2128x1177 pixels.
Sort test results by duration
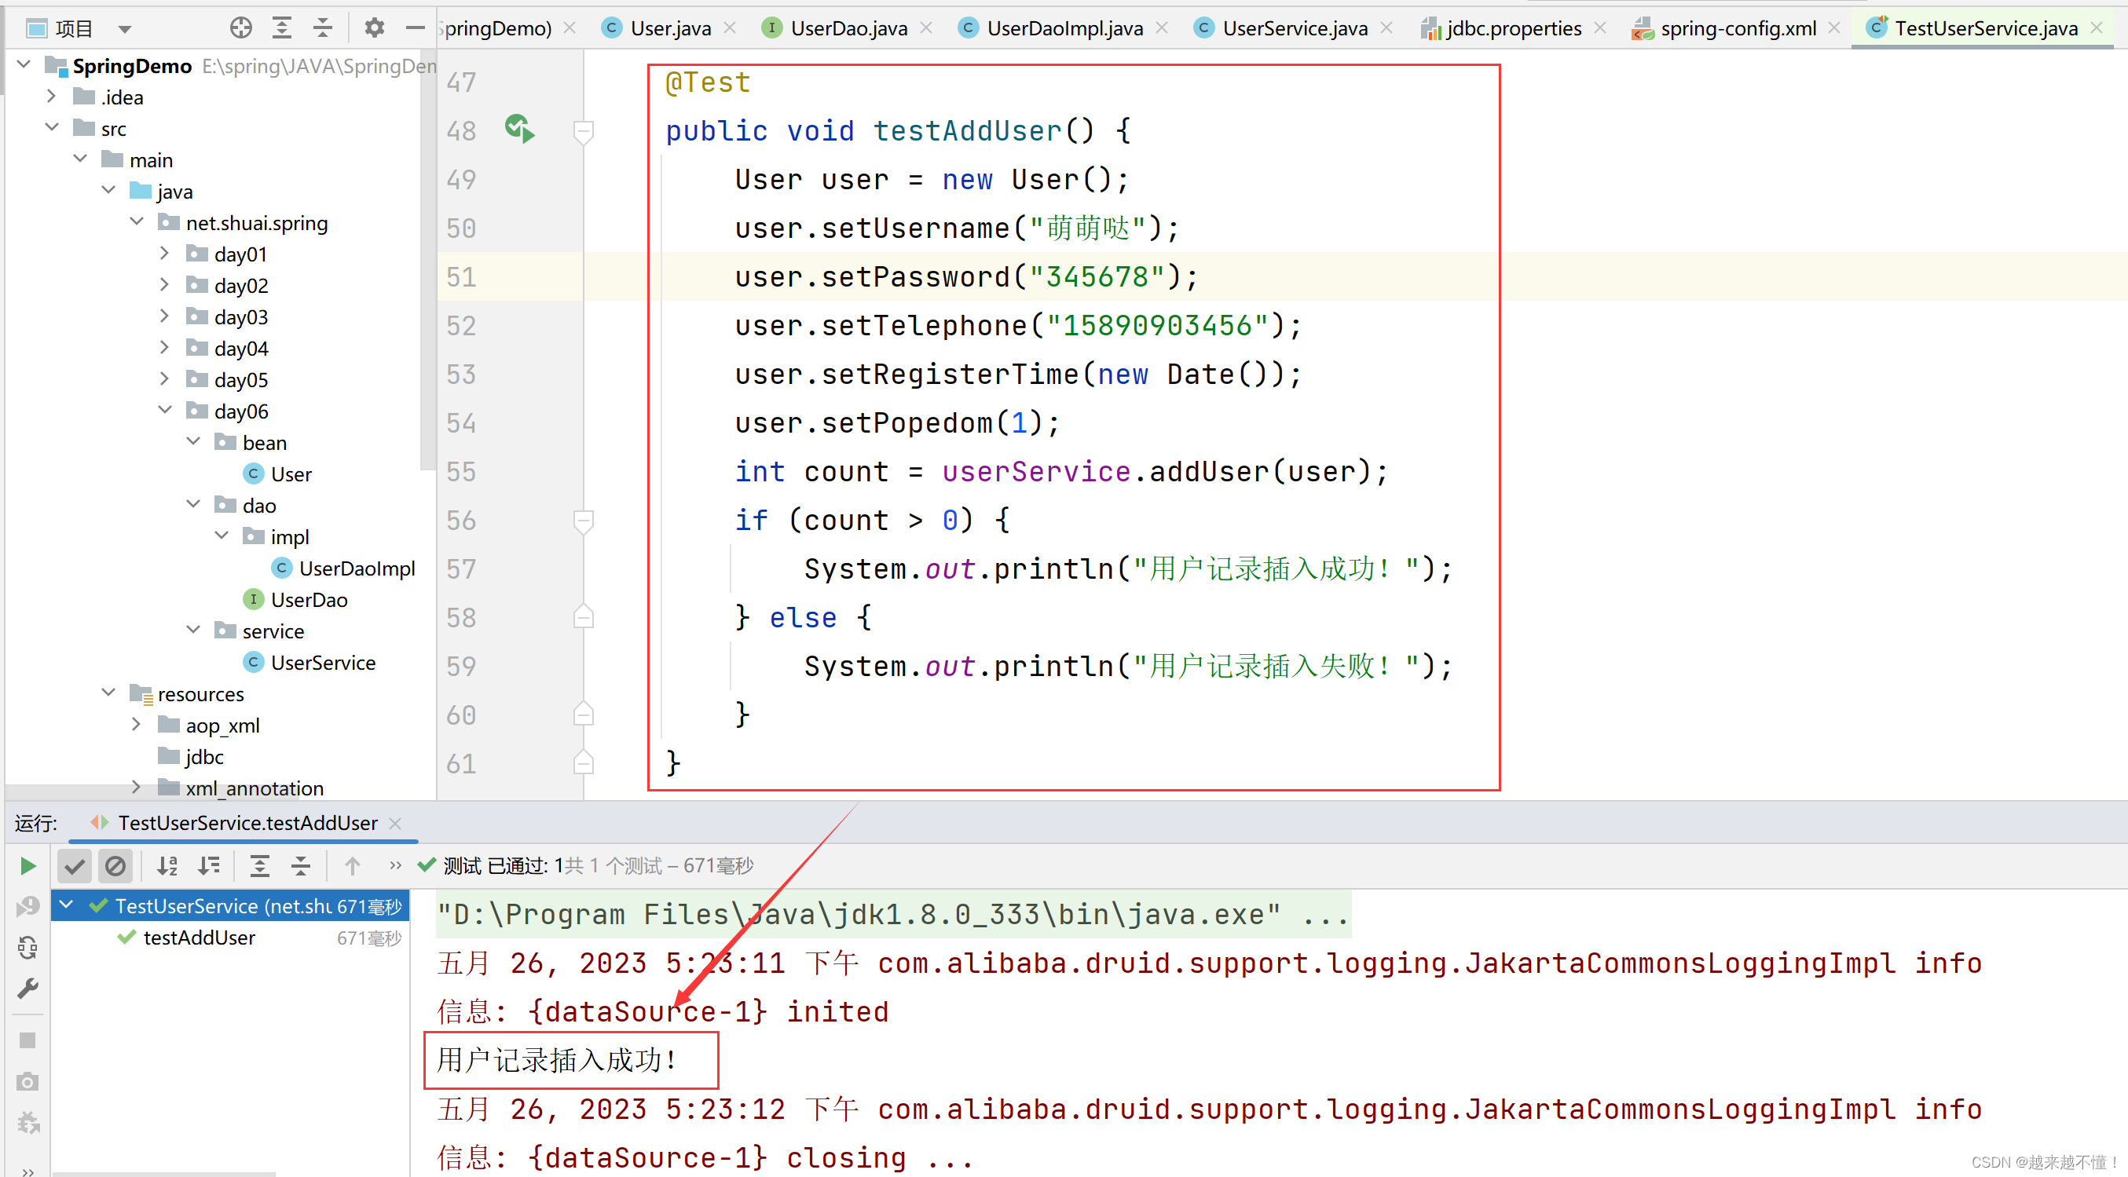pyautogui.click(x=209, y=865)
